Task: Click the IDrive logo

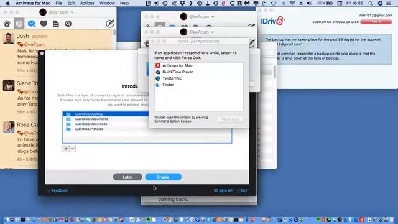Action: tap(273, 21)
